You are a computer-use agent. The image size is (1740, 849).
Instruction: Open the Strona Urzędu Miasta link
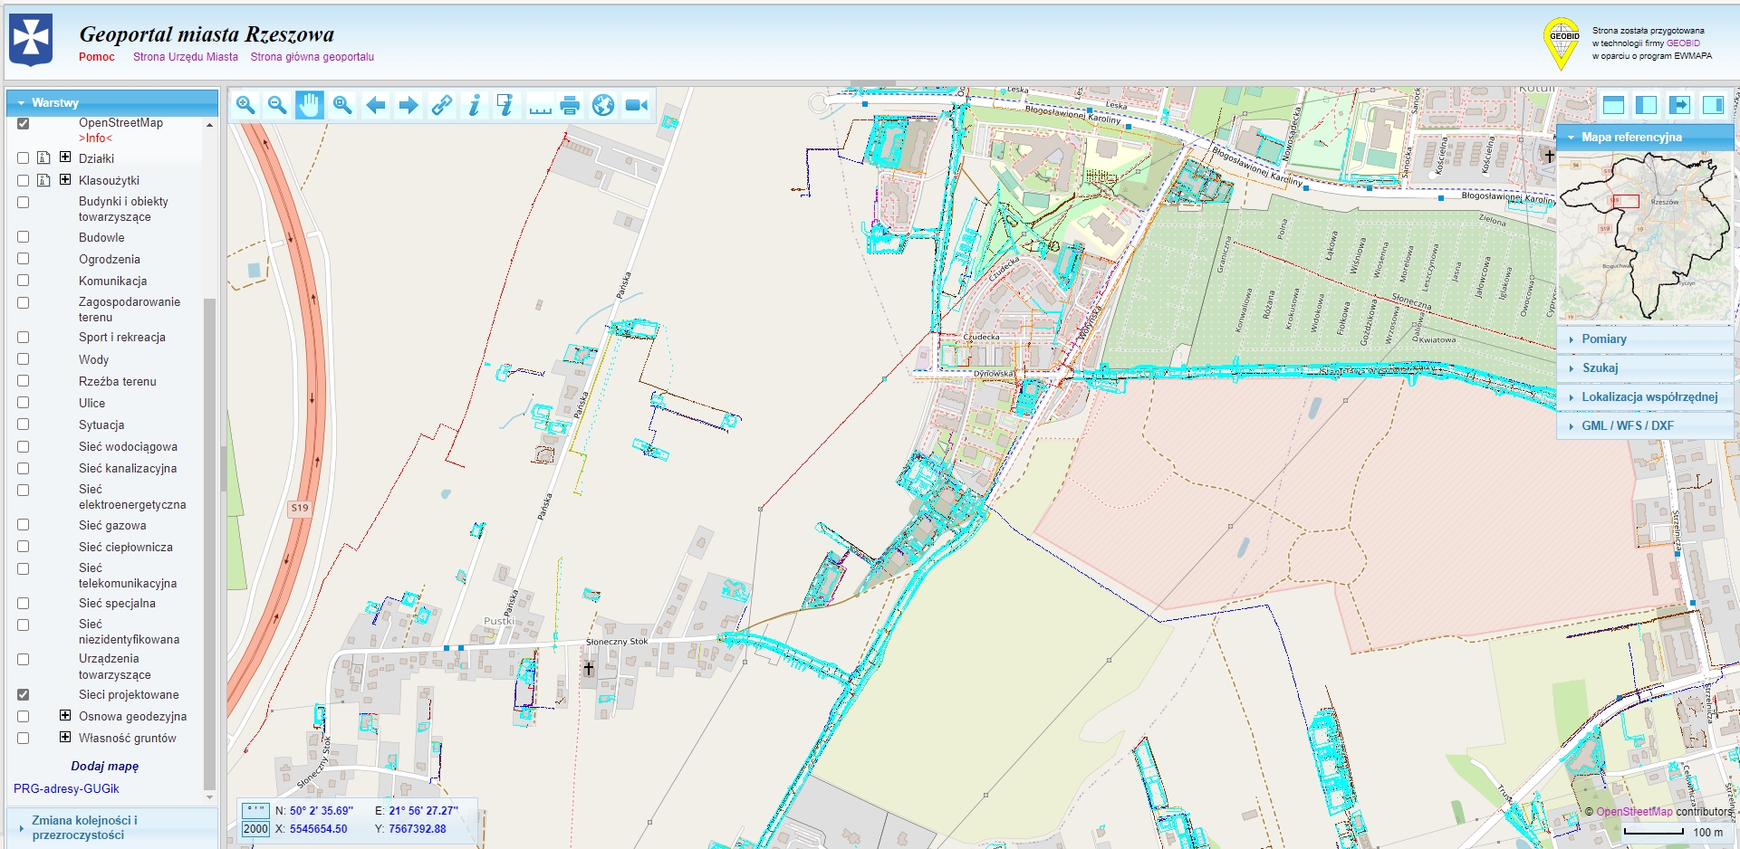(186, 56)
